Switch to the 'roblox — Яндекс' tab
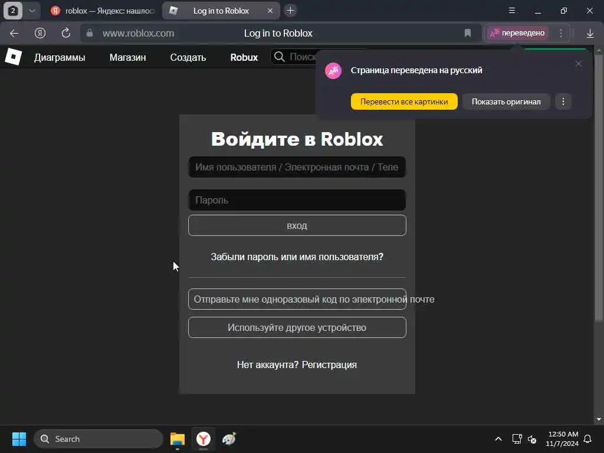The height and width of the screenshot is (453, 604). (x=103, y=11)
